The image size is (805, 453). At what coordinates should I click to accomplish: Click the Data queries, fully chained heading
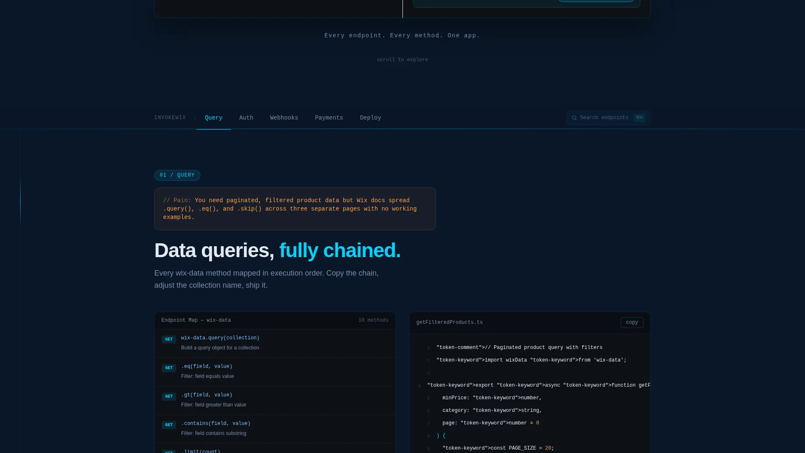coord(277,250)
